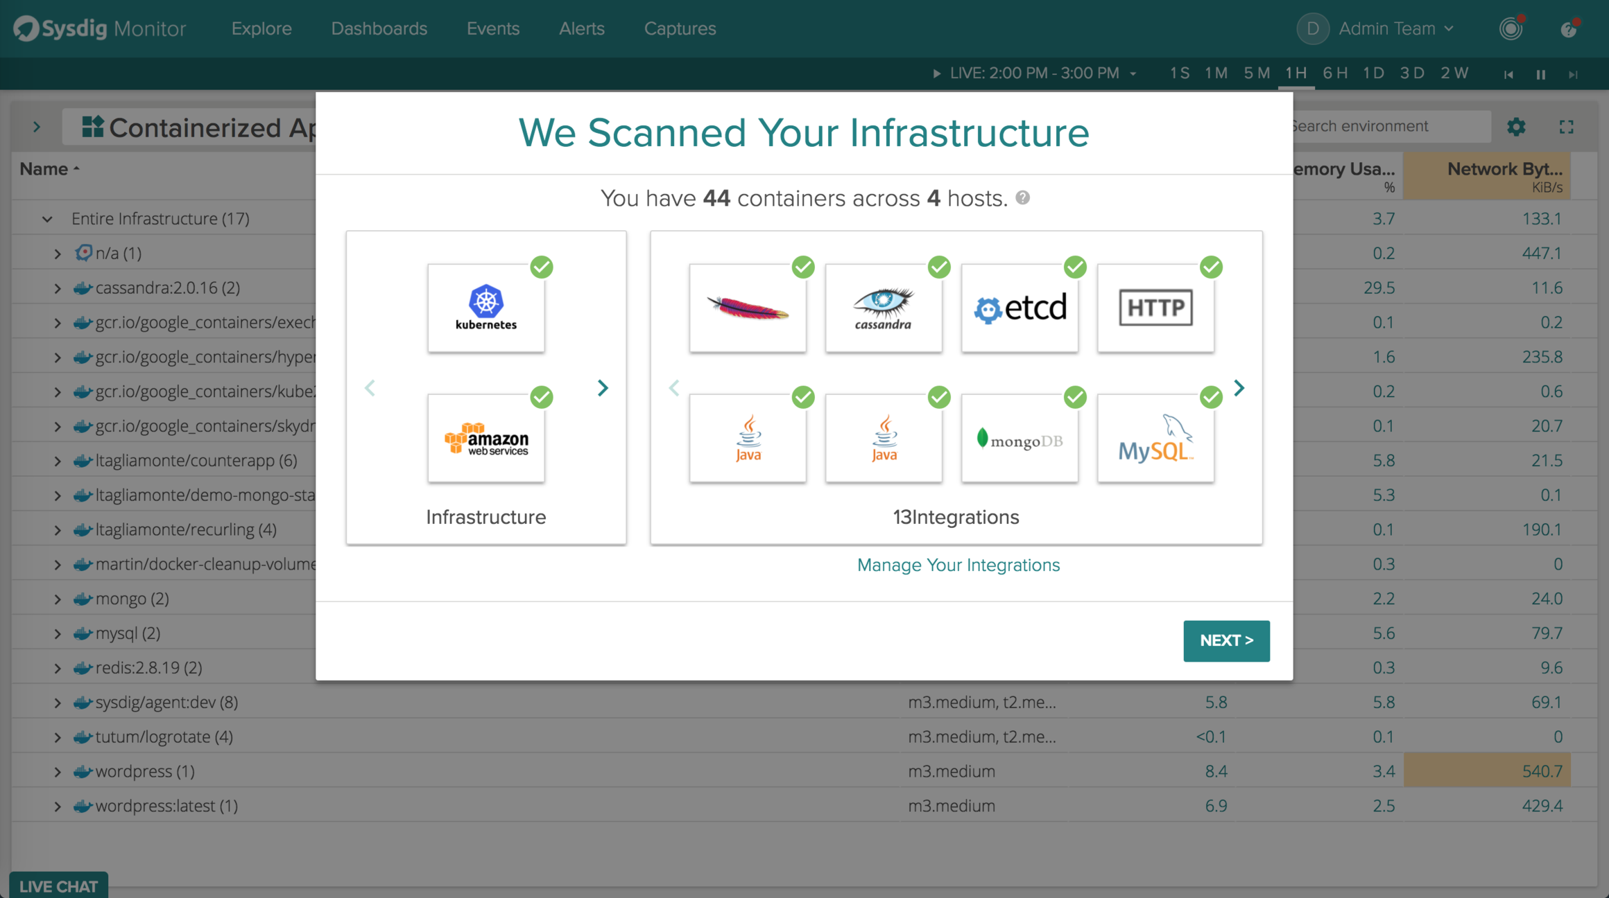This screenshot has width=1609, height=898.
Task: Show previous Integrations with the left arrow
Action: point(673,388)
